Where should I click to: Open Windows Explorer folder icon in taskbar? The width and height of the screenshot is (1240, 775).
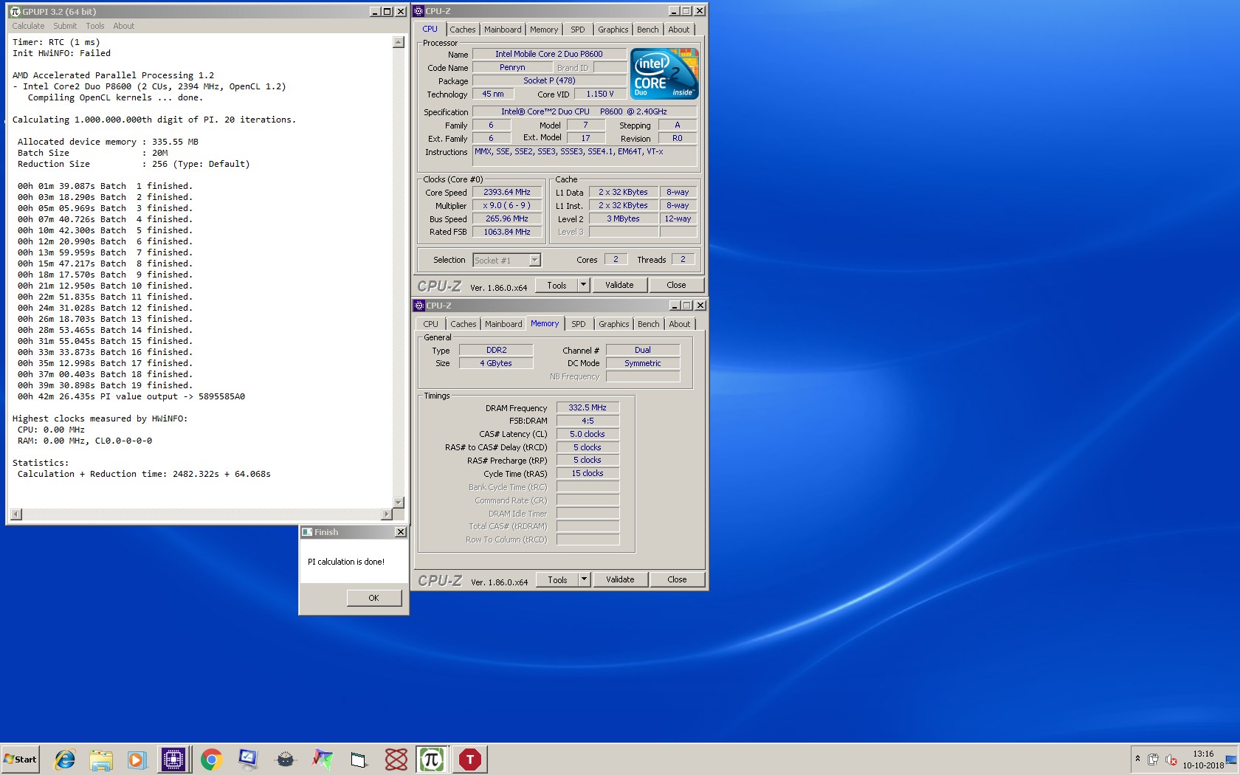[101, 759]
